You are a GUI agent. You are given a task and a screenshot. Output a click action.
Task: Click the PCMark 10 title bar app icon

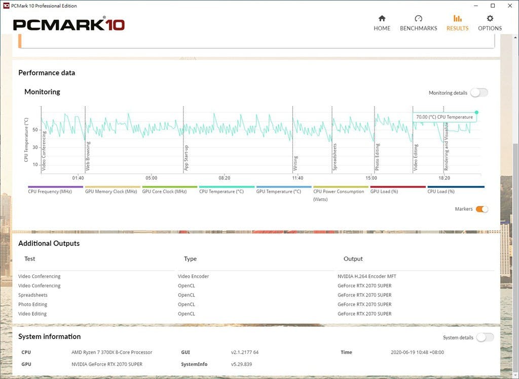(6, 6)
